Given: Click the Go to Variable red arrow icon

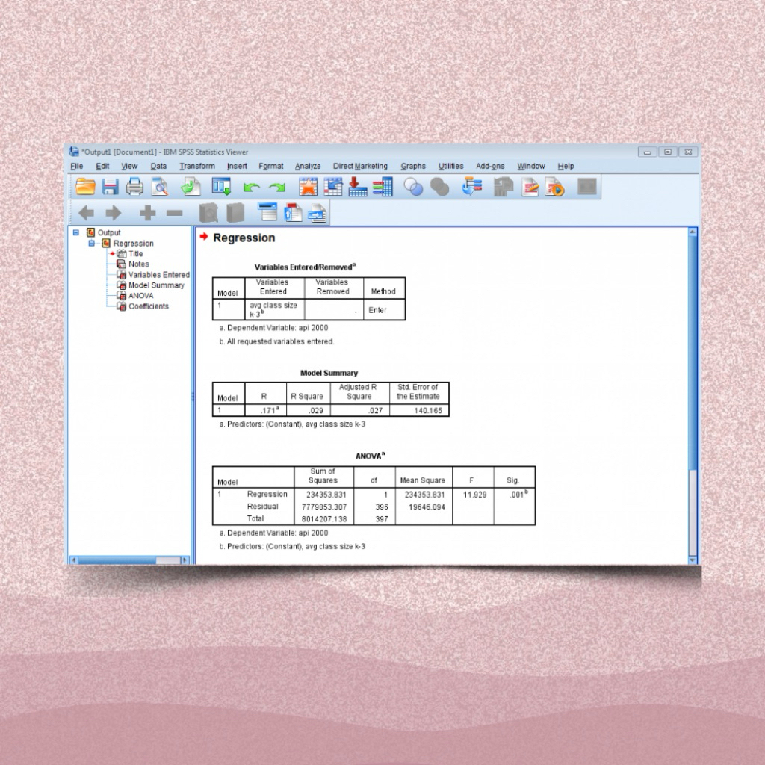Looking at the screenshot, I should (358, 186).
